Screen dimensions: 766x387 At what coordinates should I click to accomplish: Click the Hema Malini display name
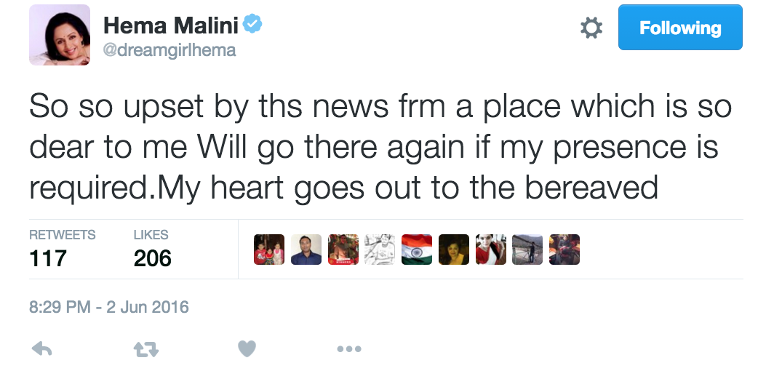(x=171, y=25)
